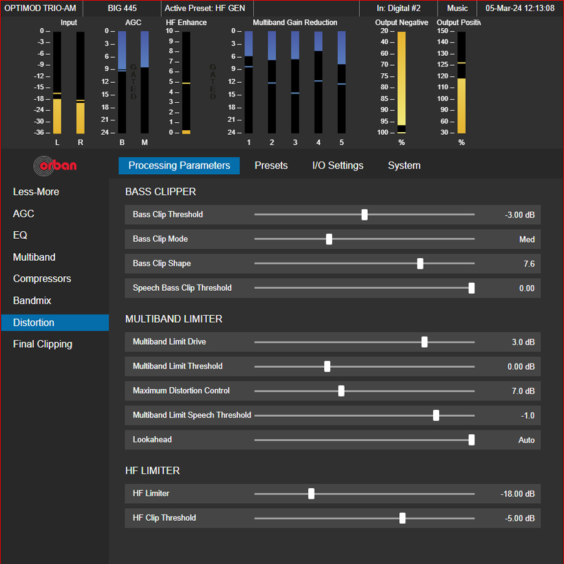Click the Maximum Distortion Control value 7.0 dB

[x=523, y=391]
